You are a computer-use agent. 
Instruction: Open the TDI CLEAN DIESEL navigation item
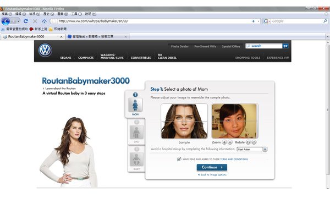167,56
